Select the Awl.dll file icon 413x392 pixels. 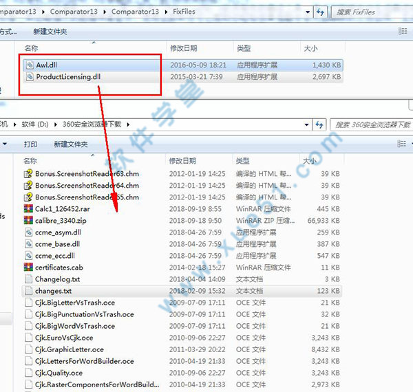pyautogui.click(x=29, y=65)
